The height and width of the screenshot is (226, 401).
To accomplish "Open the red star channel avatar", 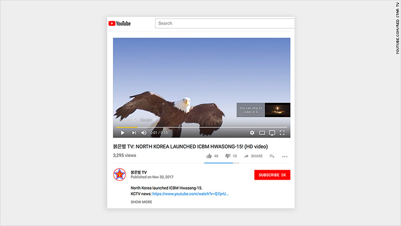I will 119,175.
